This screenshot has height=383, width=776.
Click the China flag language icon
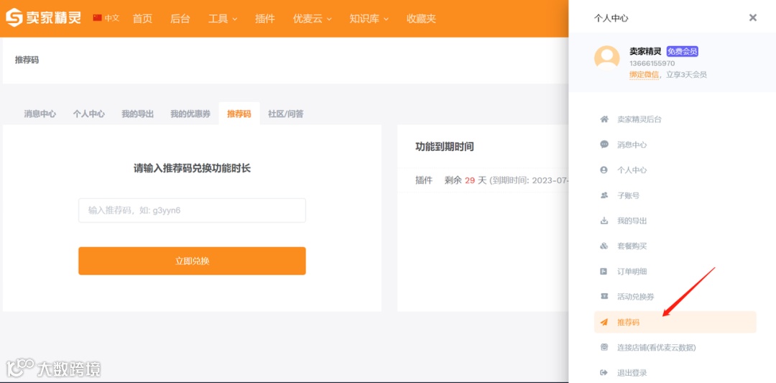click(x=98, y=18)
